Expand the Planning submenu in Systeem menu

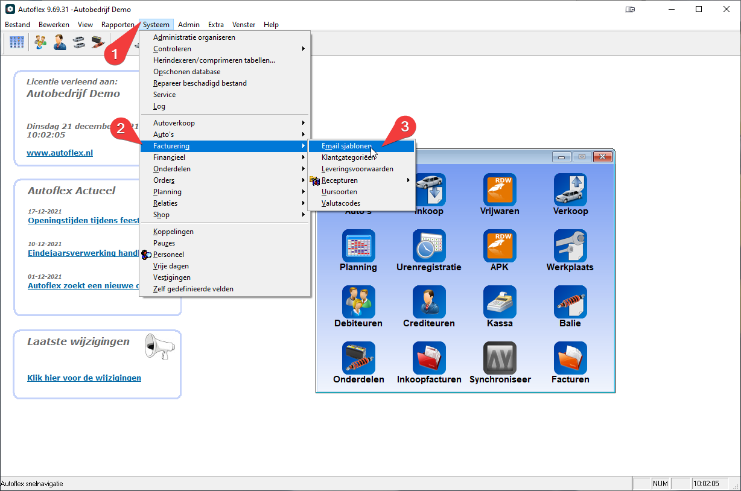224,192
